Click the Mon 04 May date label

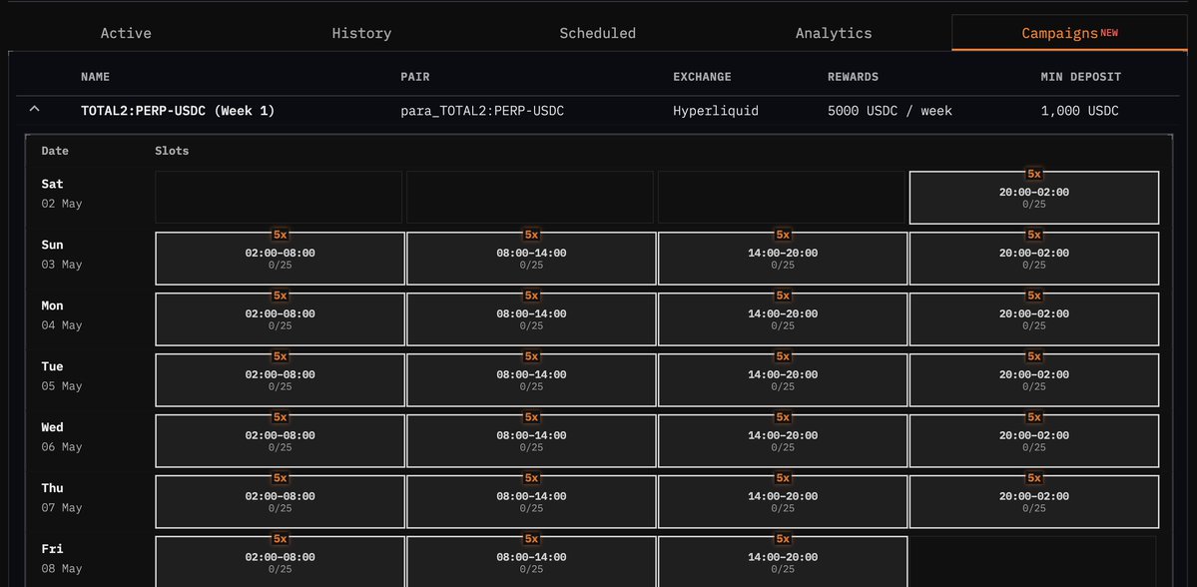pyautogui.click(x=62, y=315)
